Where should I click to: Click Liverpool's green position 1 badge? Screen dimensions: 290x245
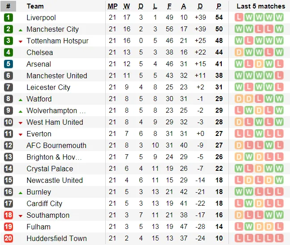8,17
